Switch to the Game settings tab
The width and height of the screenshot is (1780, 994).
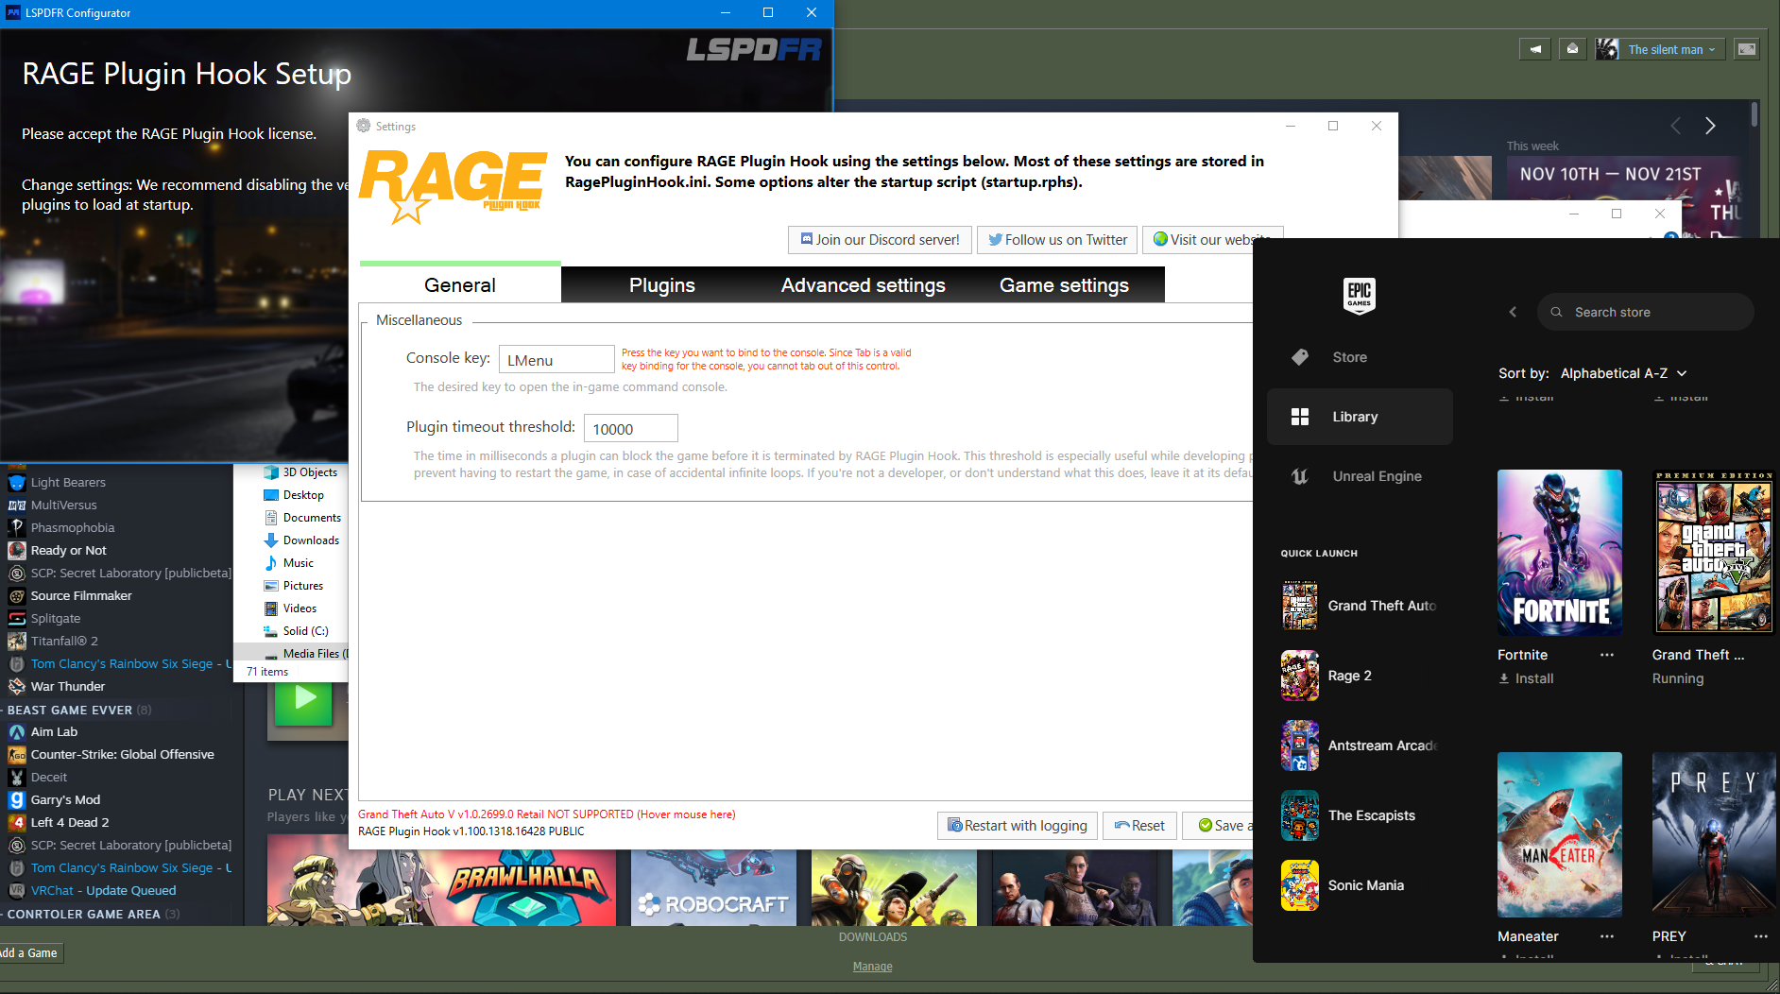point(1065,284)
